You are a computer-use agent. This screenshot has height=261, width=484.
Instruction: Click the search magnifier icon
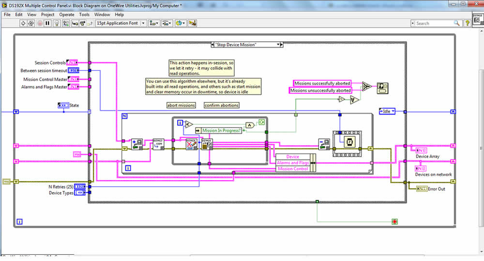tap(456, 23)
